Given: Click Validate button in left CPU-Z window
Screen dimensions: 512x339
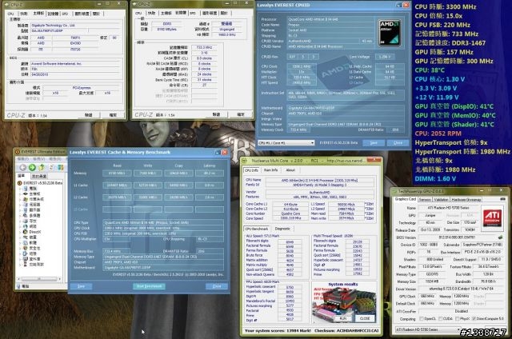Looking at the screenshot, I should [x=88, y=115].
